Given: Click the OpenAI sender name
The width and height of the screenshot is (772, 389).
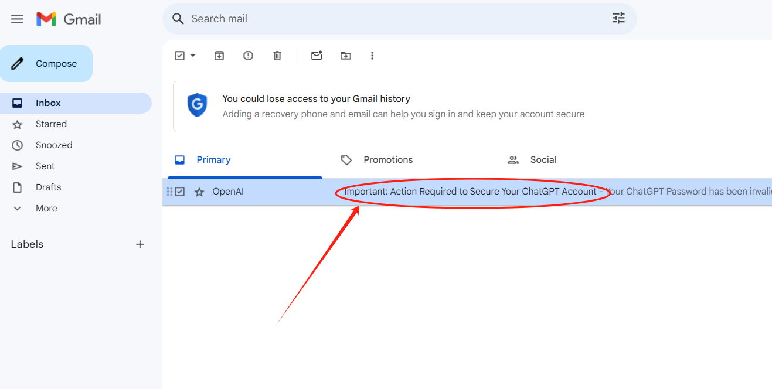Looking at the screenshot, I should click(x=228, y=192).
